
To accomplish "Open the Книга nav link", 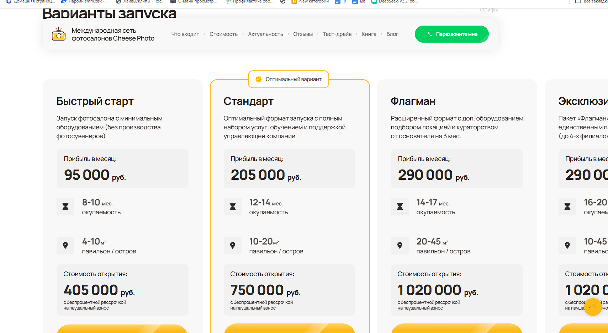I will tap(369, 34).
